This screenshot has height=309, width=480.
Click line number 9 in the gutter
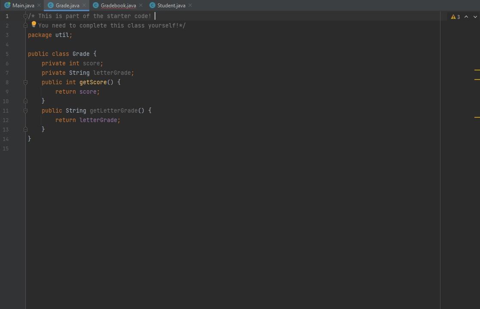tap(7, 92)
